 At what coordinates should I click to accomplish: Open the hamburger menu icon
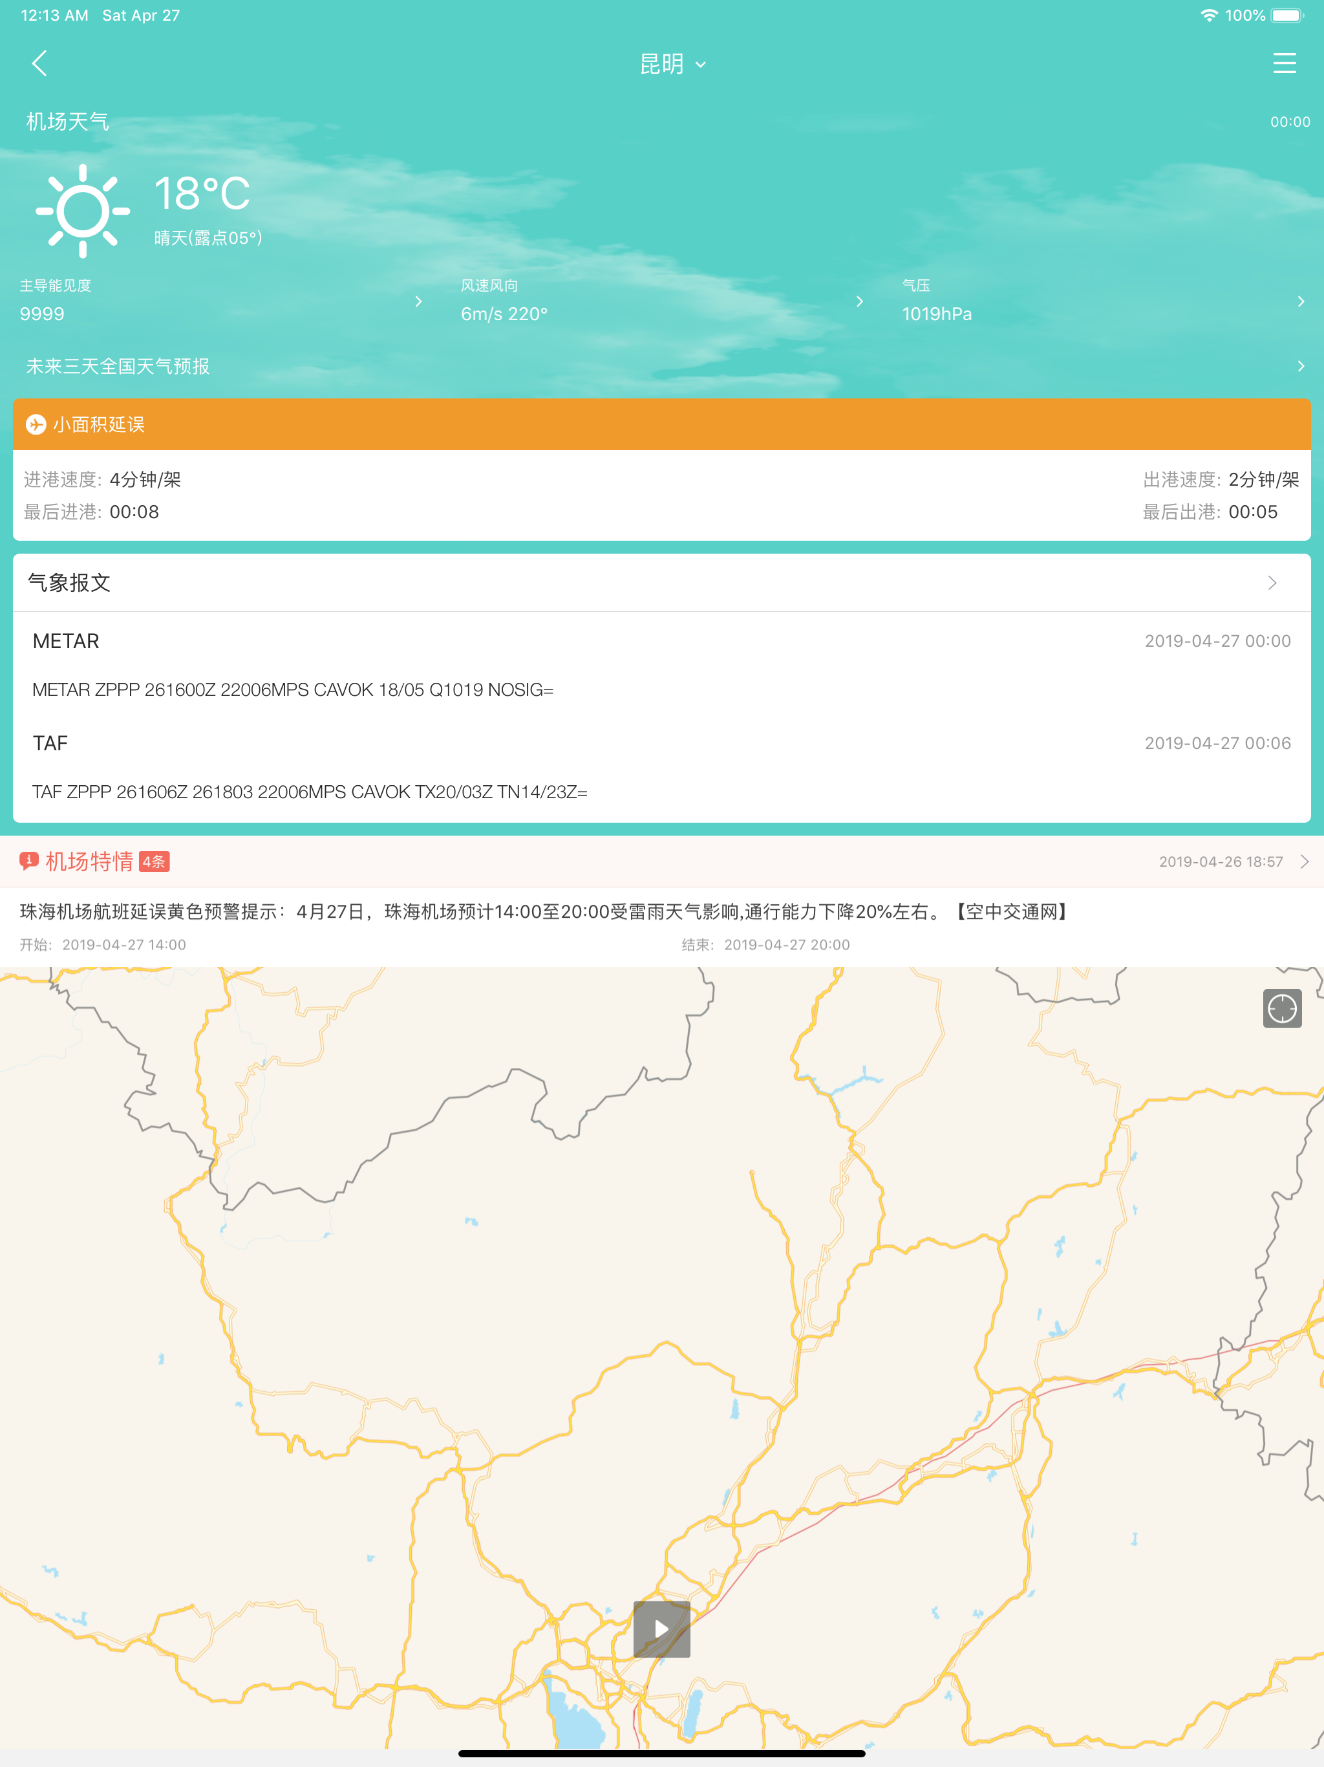1284,63
